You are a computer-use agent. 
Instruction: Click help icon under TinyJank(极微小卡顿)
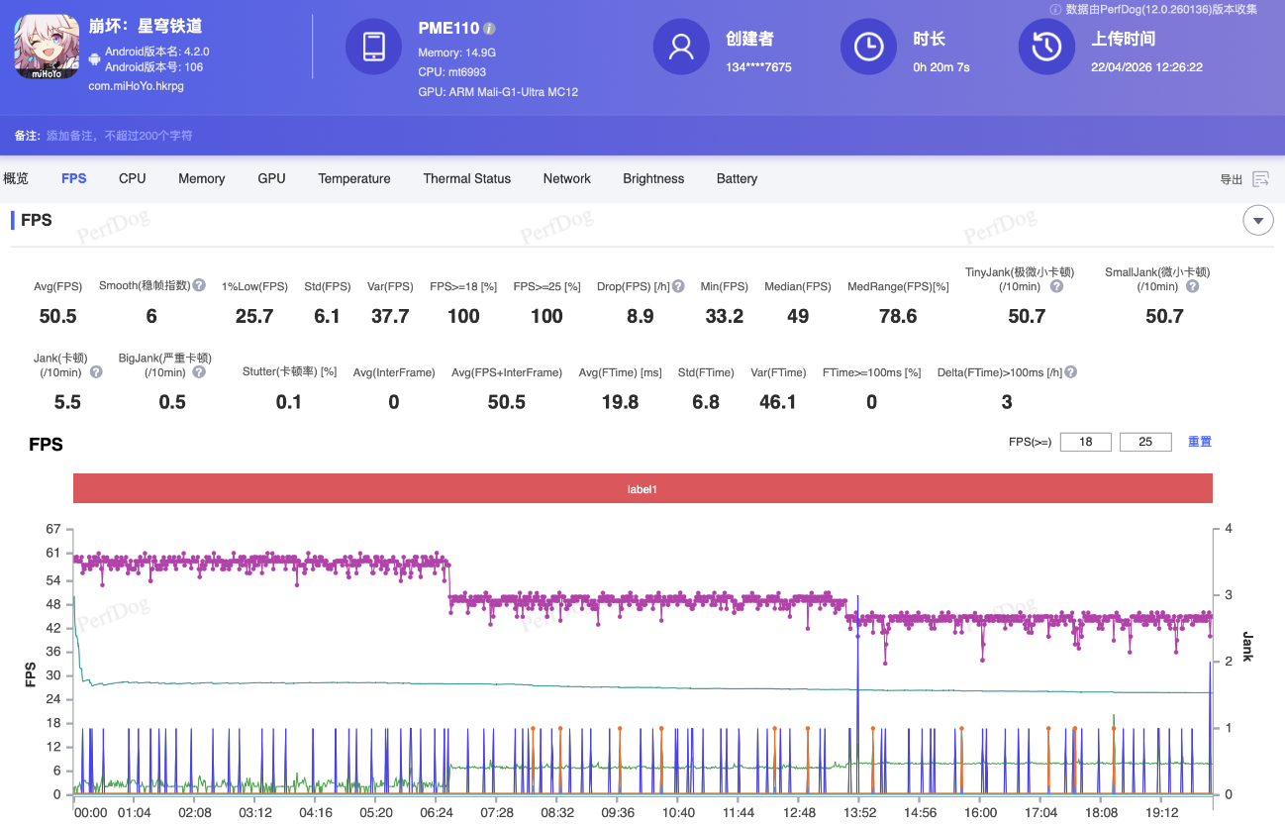(x=1056, y=286)
